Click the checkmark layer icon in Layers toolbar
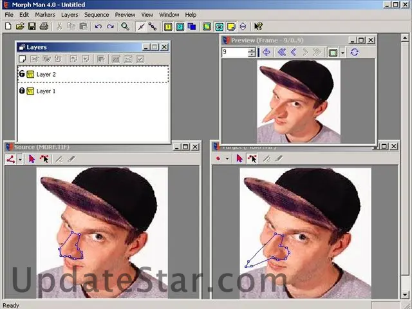 tap(140, 59)
